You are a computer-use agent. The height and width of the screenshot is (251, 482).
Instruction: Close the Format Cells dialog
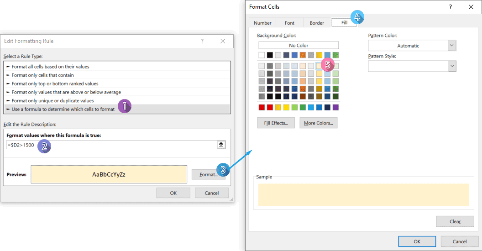(x=471, y=7)
